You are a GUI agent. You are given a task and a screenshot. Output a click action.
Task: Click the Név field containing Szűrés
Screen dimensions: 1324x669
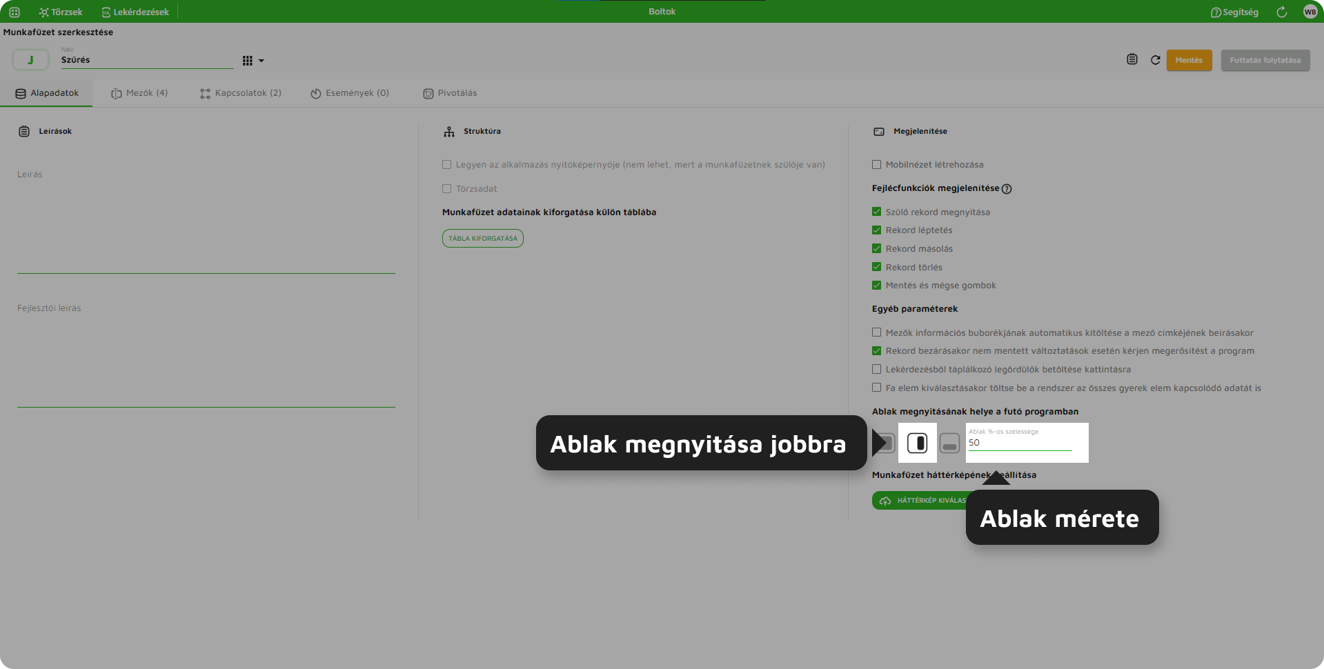[x=147, y=60]
